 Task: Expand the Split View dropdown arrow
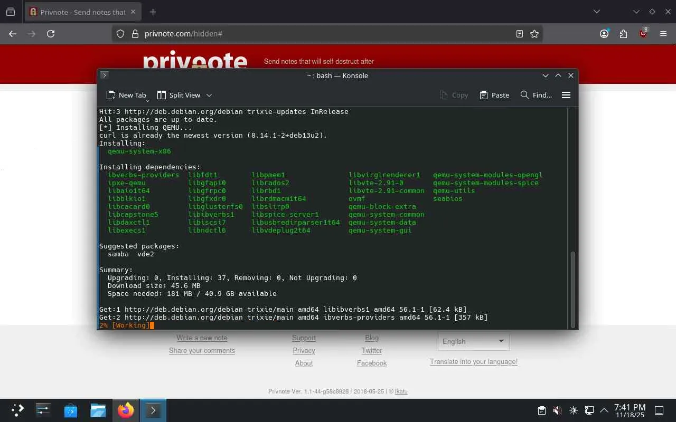(209, 95)
